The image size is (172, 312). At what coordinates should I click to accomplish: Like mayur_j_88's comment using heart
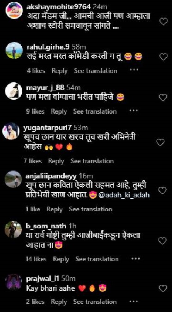coord(163,98)
